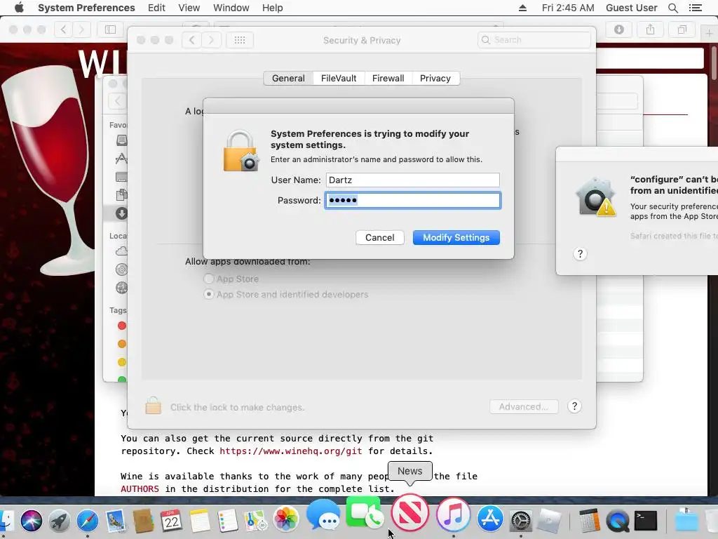The height and width of the screenshot is (539, 718).
Task: Toggle Safari sidebar button
Action: pos(110,29)
